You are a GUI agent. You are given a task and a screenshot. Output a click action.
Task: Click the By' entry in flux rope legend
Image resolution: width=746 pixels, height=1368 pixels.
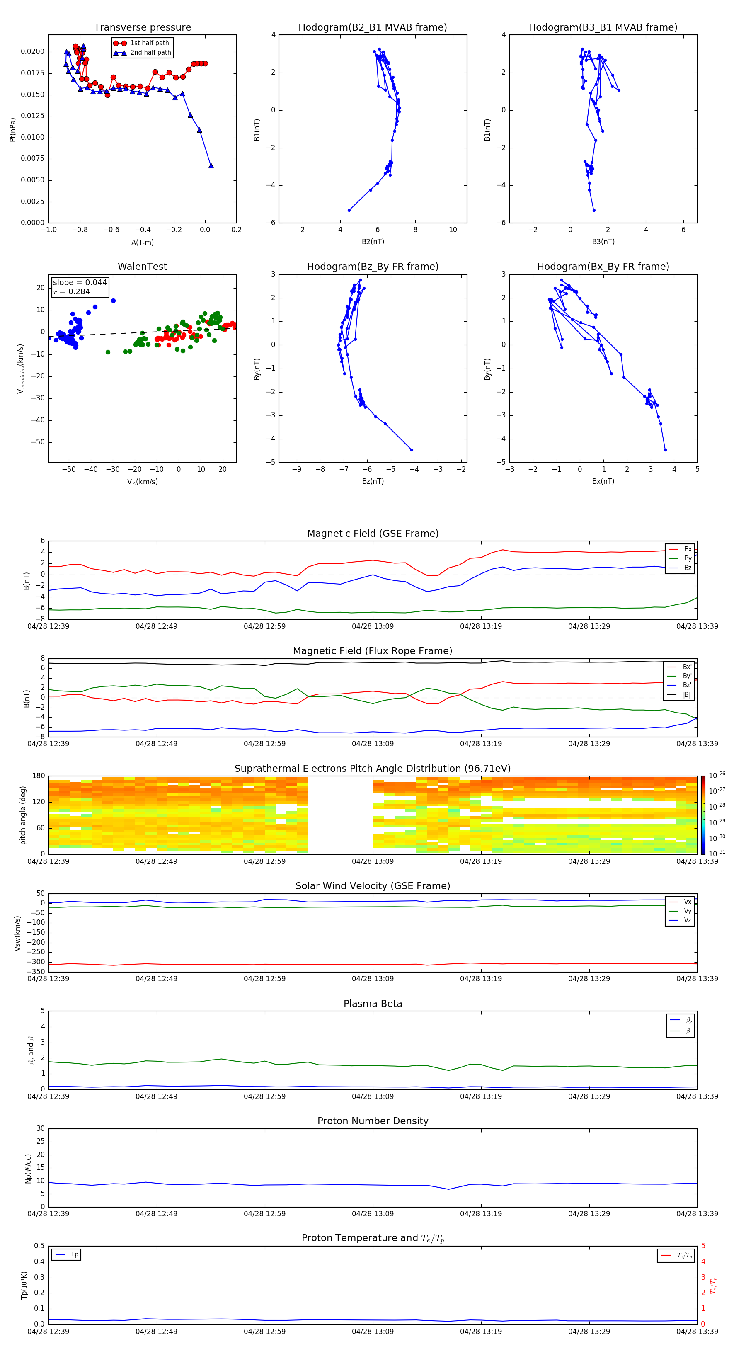pyautogui.click(x=679, y=676)
